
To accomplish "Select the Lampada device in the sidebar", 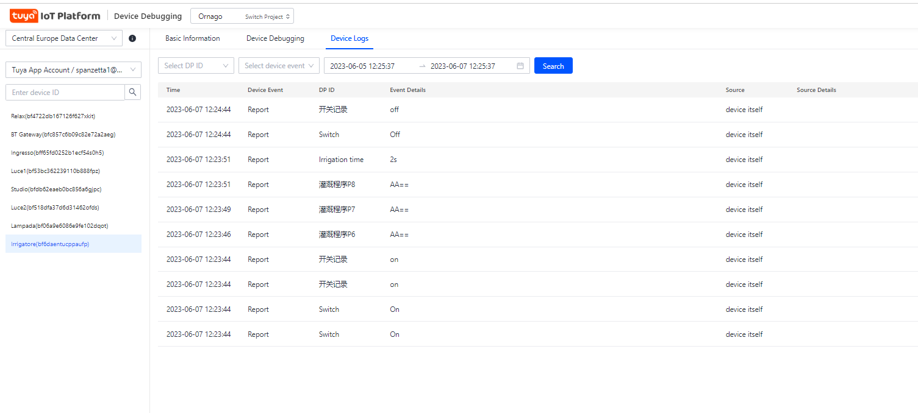I will 59,225.
